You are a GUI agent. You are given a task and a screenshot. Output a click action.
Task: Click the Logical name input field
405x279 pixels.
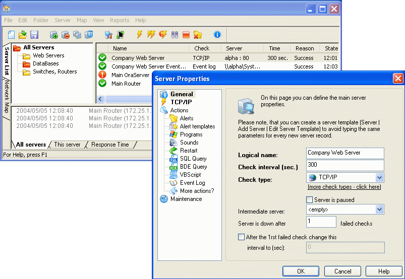pos(345,153)
